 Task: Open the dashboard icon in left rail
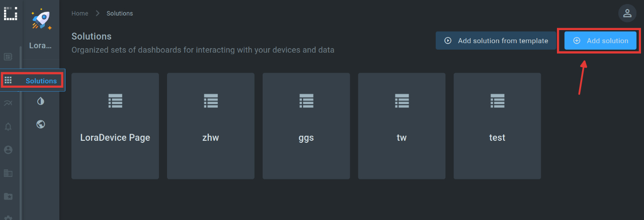coord(8,57)
